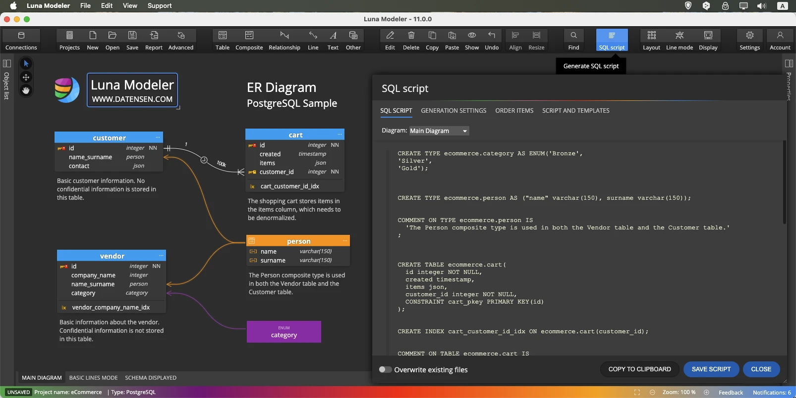796x398 pixels.
Task: Open the Projects list icon
Action: (x=69, y=40)
